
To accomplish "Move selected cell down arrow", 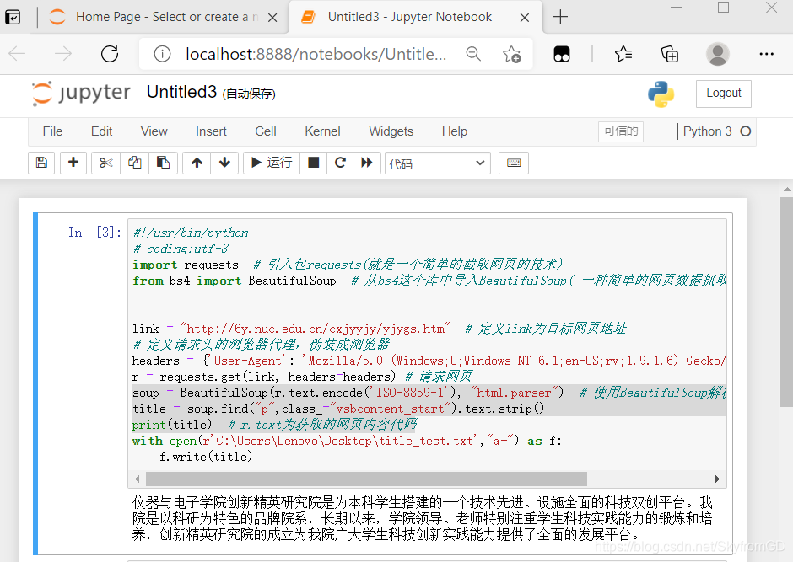I will [x=224, y=163].
